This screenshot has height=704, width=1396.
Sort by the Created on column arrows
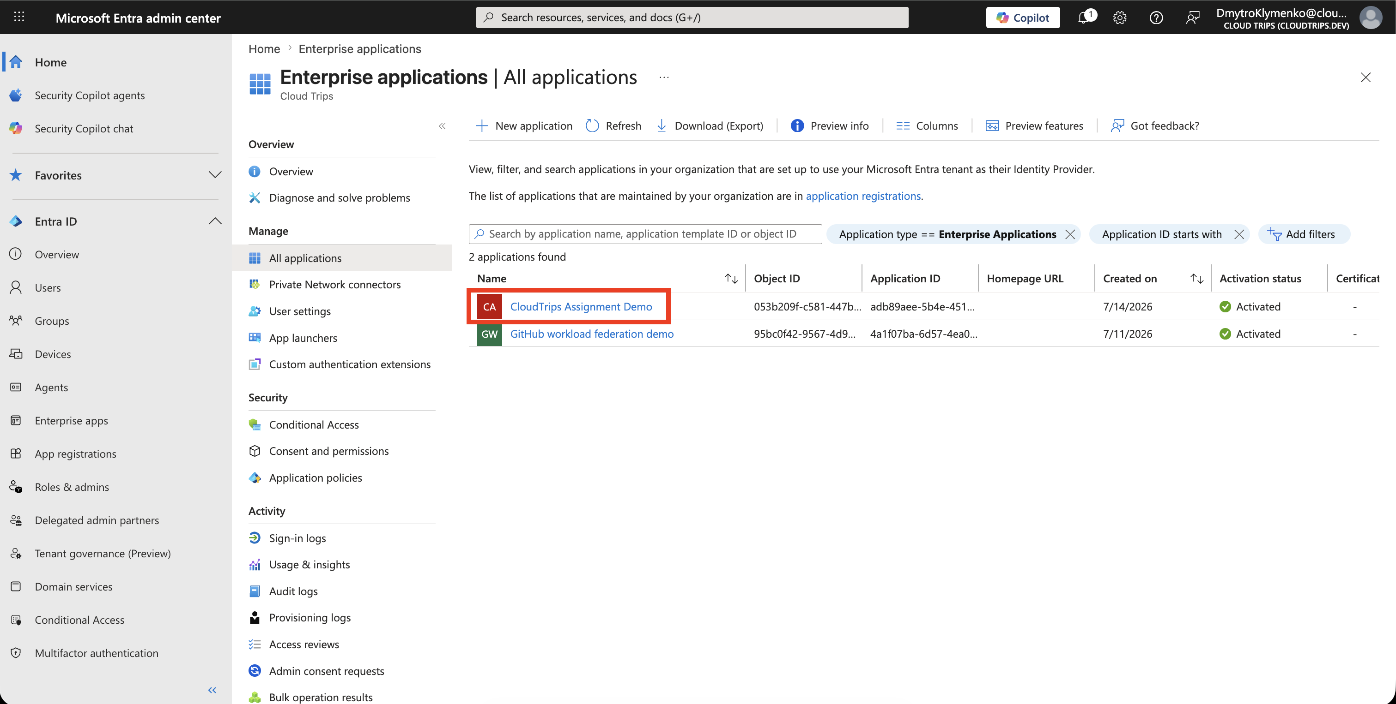point(1196,278)
